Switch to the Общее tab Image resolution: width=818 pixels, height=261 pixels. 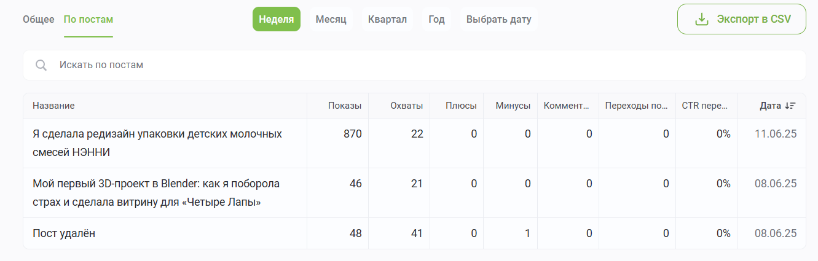click(39, 19)
